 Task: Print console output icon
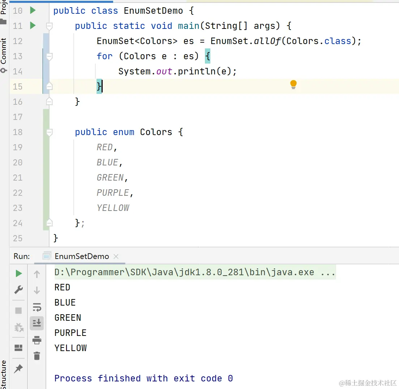[x=37, y=340]
